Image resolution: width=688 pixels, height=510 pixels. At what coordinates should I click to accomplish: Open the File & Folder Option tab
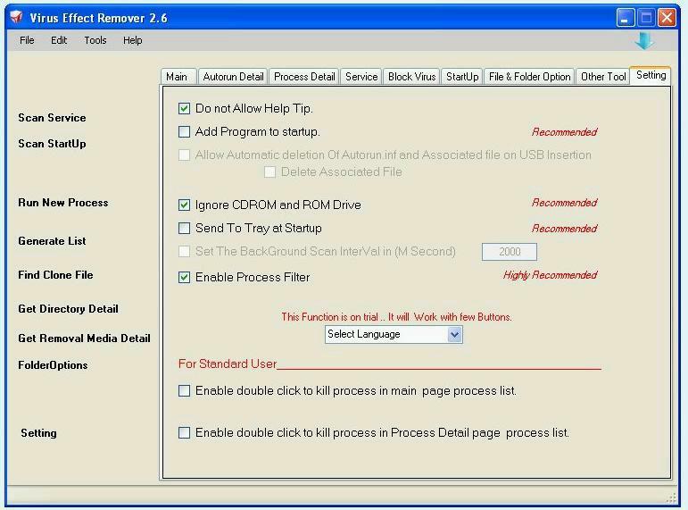tap(529, 77)
